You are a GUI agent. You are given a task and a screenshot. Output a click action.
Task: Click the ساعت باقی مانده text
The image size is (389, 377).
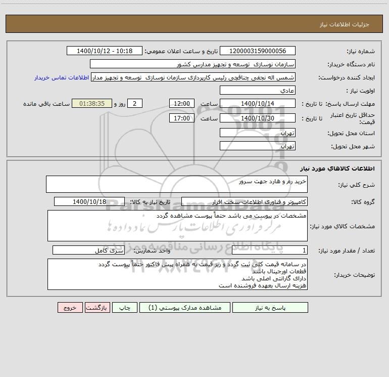pos(46,104)
